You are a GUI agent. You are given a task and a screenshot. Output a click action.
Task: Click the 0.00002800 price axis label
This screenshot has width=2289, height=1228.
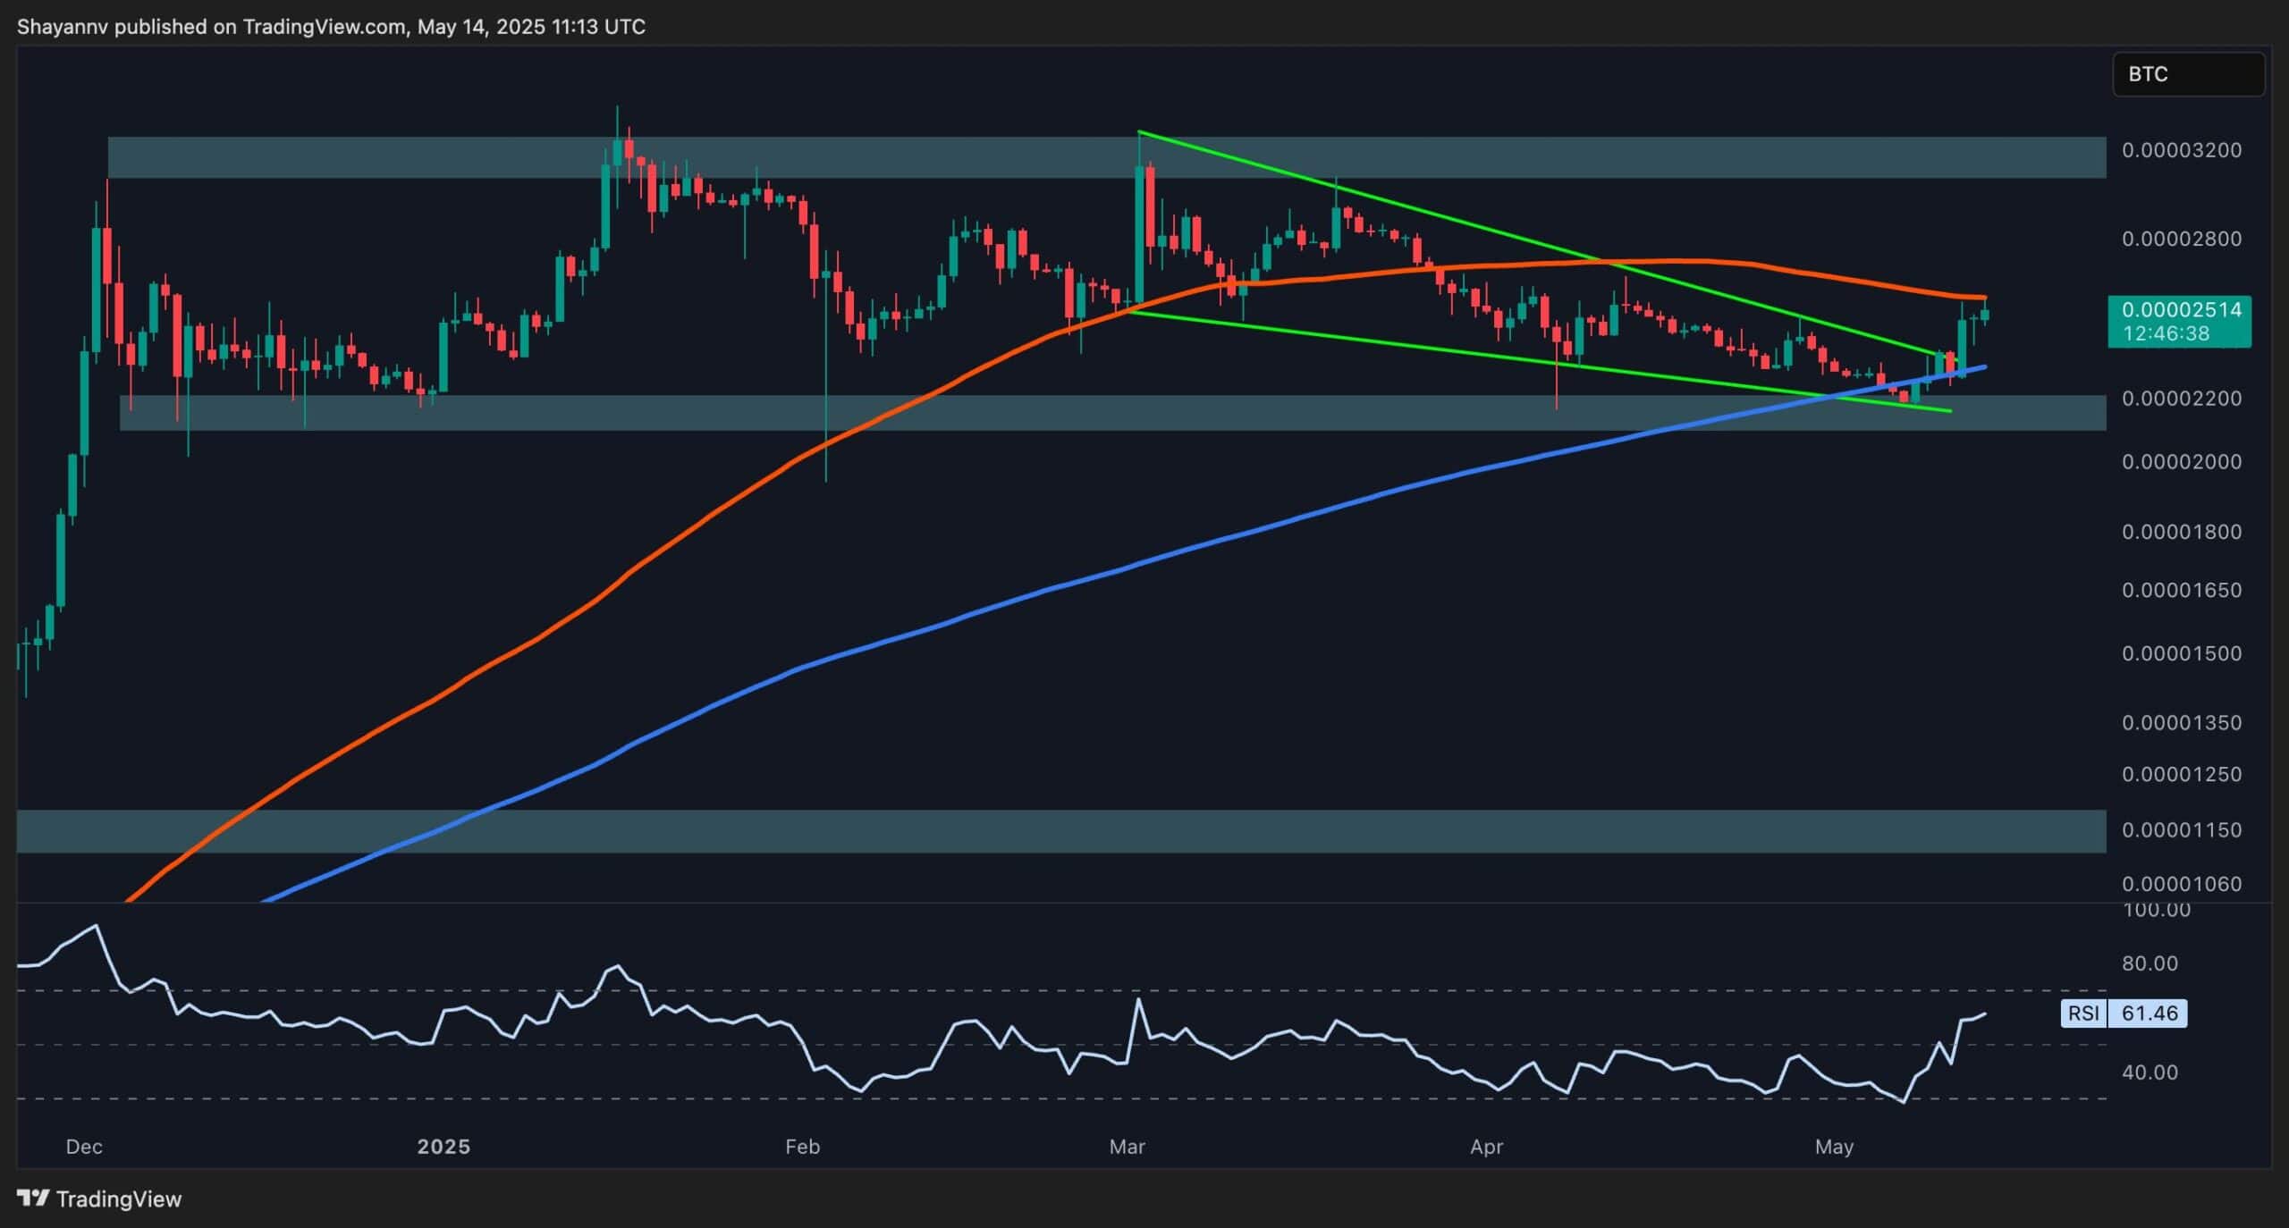[2182, 239]
